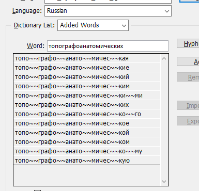Select word entry ending in мичес~~кий
This screenshot has height=191, width=199.
[87, 77]
